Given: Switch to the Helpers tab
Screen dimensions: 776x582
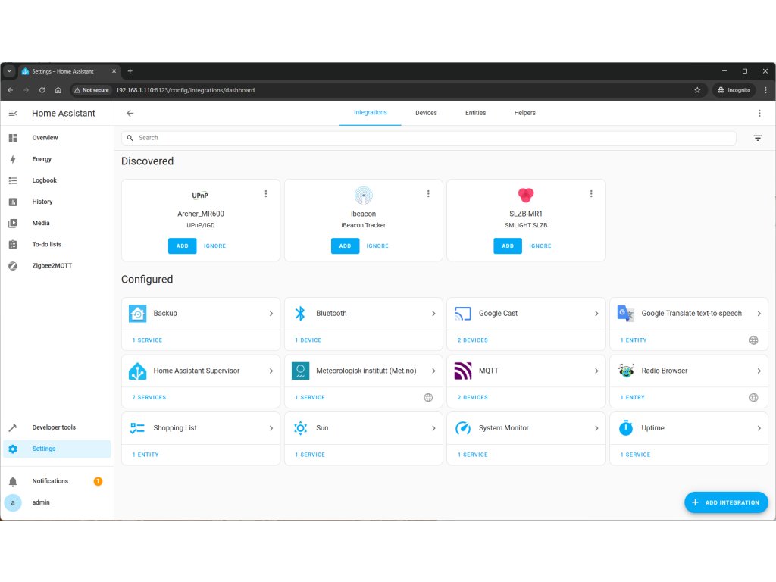Looking at the screenshot, I should (524, 113).
